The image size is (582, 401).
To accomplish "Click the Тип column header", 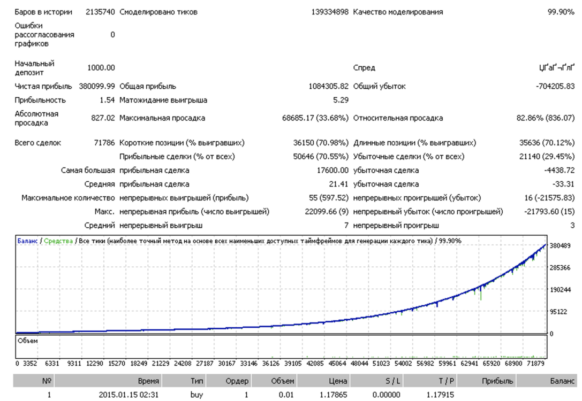I will click(x=184, y=381).
